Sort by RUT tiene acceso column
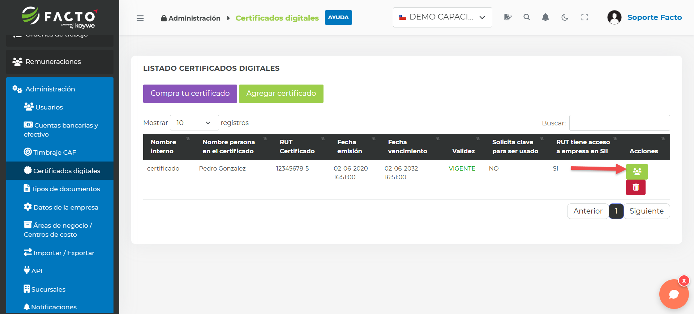This screenshot has height=314, width=694. click(585, 147)
